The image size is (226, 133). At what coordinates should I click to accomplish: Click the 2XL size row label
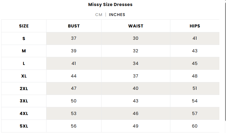[x=24, y=88]
